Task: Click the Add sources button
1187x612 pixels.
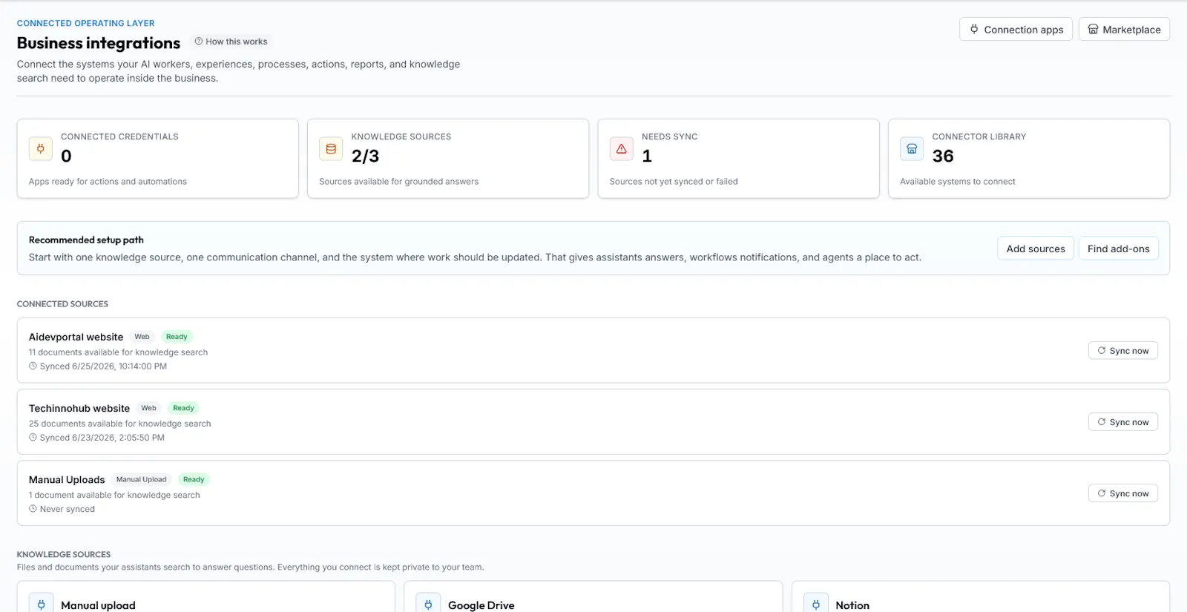Action: click(1035, 249)
